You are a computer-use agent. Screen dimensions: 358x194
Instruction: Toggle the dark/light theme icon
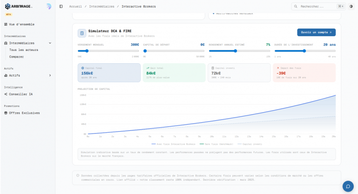(x=351, y=6)
